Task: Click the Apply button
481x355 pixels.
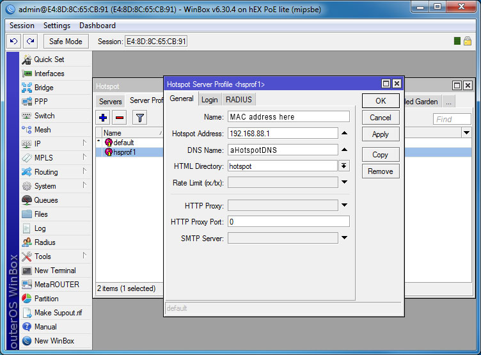Action: 381,134
